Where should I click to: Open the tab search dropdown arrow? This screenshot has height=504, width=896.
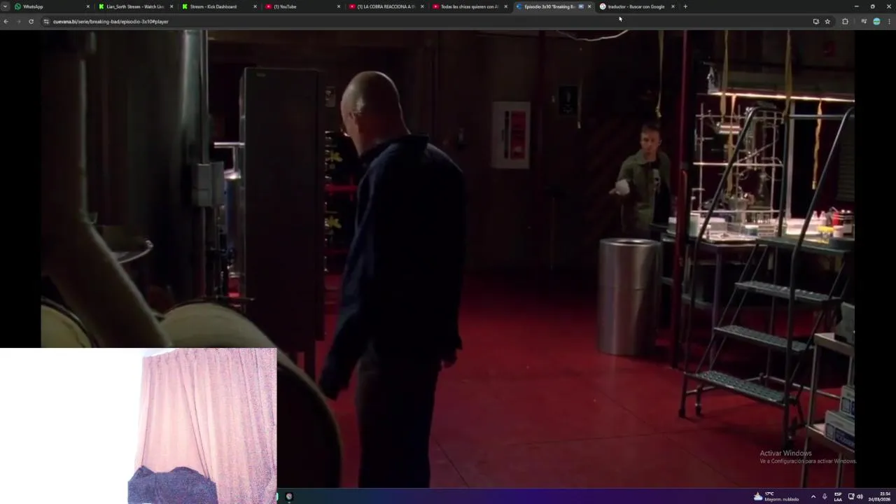pyautogui.click(x=6, y=6)
